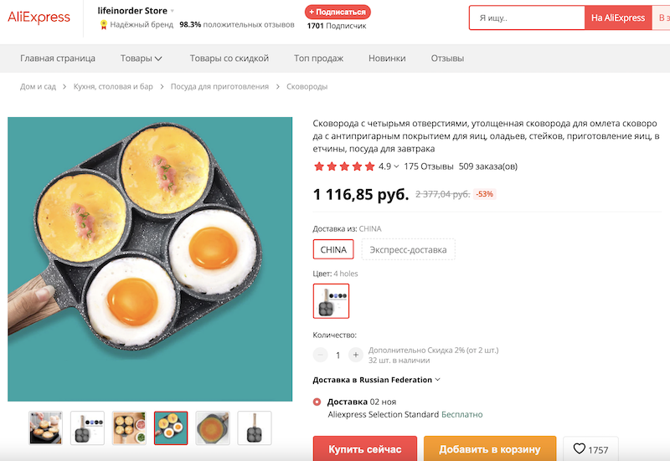670x461 pixels.
Task: Click the -53% discount badge
Action: point(484,194)
